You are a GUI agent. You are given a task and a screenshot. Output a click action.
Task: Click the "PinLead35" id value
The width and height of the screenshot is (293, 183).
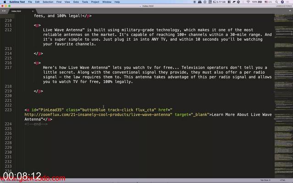[x=51, y=110]
